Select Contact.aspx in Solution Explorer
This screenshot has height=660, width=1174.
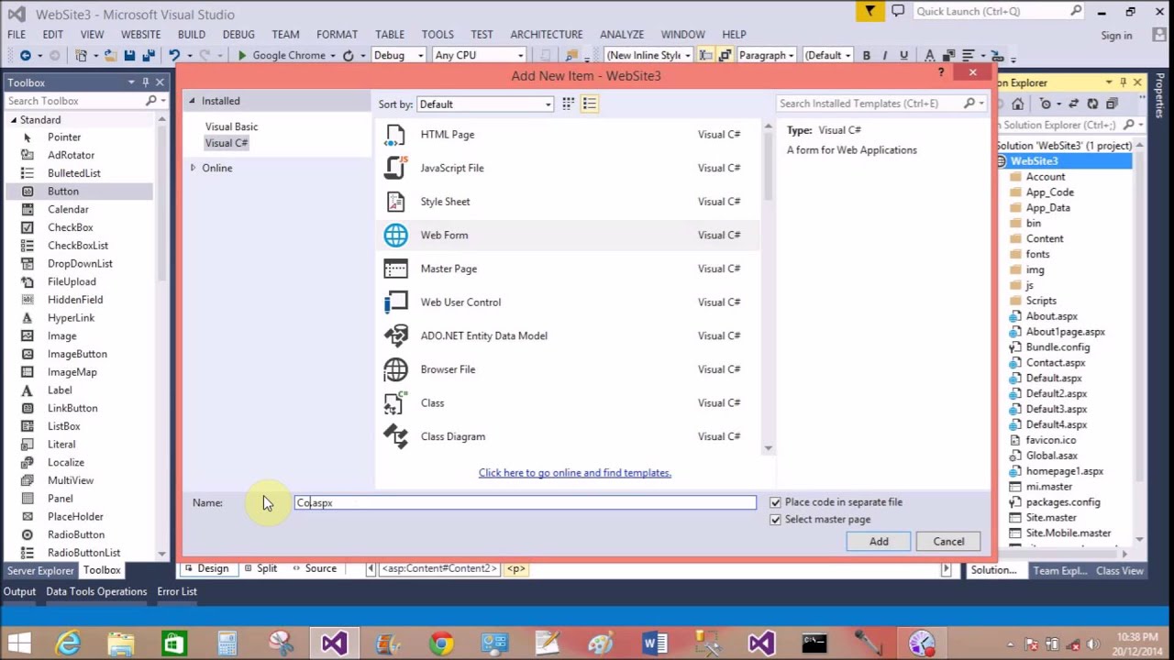coord(1055,363)
